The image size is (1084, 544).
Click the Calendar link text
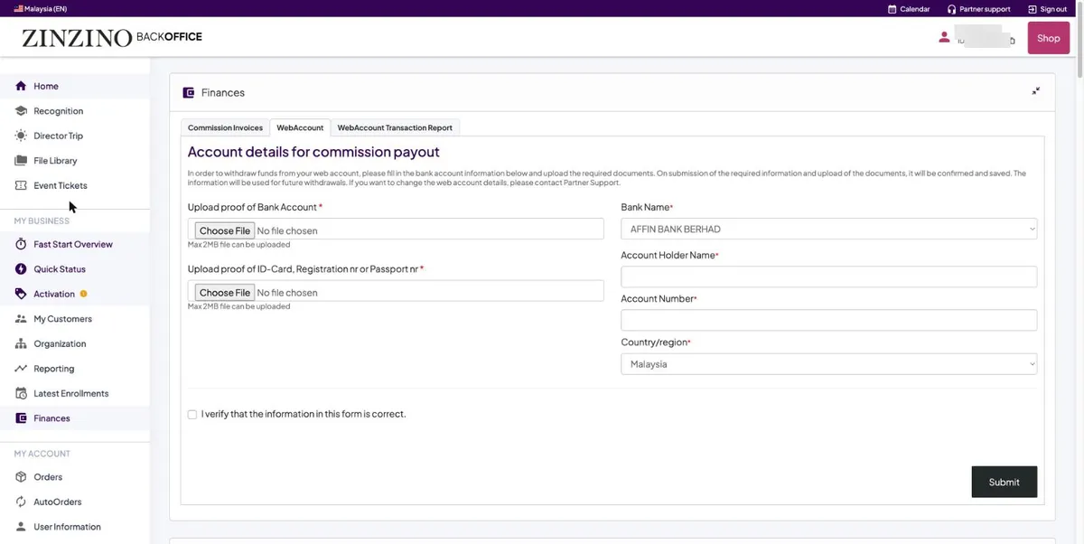click(x=914, y=9)
